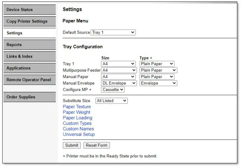Open Manual Paper Size dropdown
Screen dimensions: 241x167
coord(118,77)
